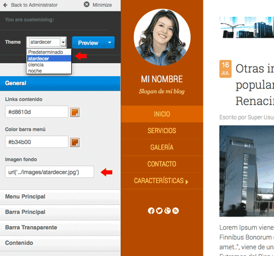This screenshot has height=256, width=274.
Task: Open the Theme dropdown selector
Action: click(47, 42)
